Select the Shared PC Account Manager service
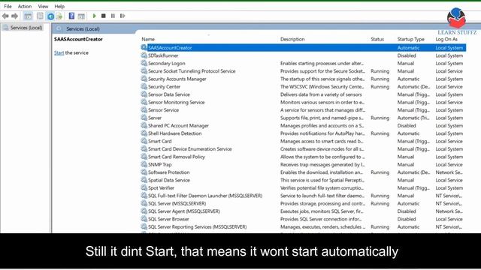 pyautogui.click(x=178, y=126)
